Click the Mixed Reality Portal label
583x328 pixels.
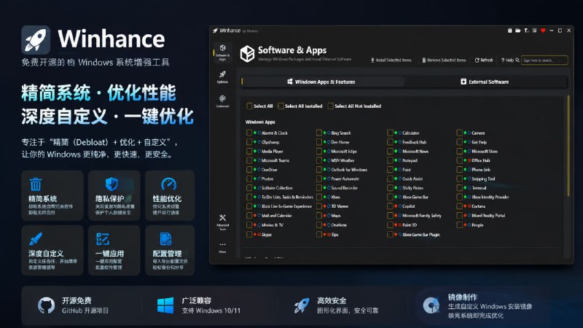(488, 215)
